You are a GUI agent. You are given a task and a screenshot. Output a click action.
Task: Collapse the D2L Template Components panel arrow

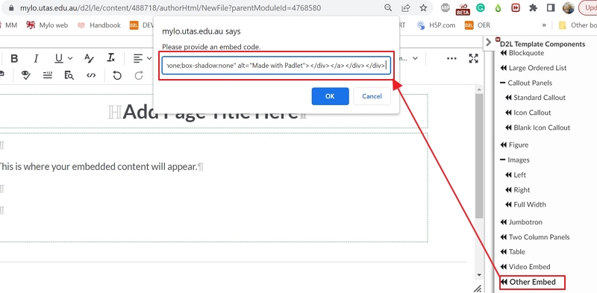(x=489, y=42)
